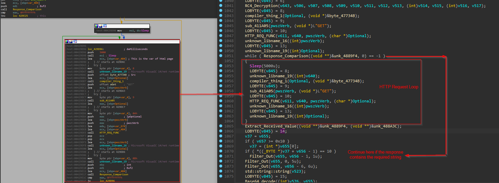Click sub_411A05 call on line 1045
Screen dimensions: 499x183
click(288, 26)
